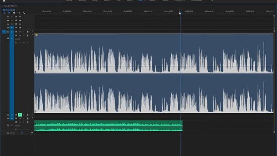Lock the Master track
This screenshot has height=156, width=277.
coord(8,133)
